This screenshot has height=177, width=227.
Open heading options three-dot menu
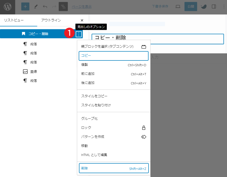pyautogui.click(x=79, y=34)
